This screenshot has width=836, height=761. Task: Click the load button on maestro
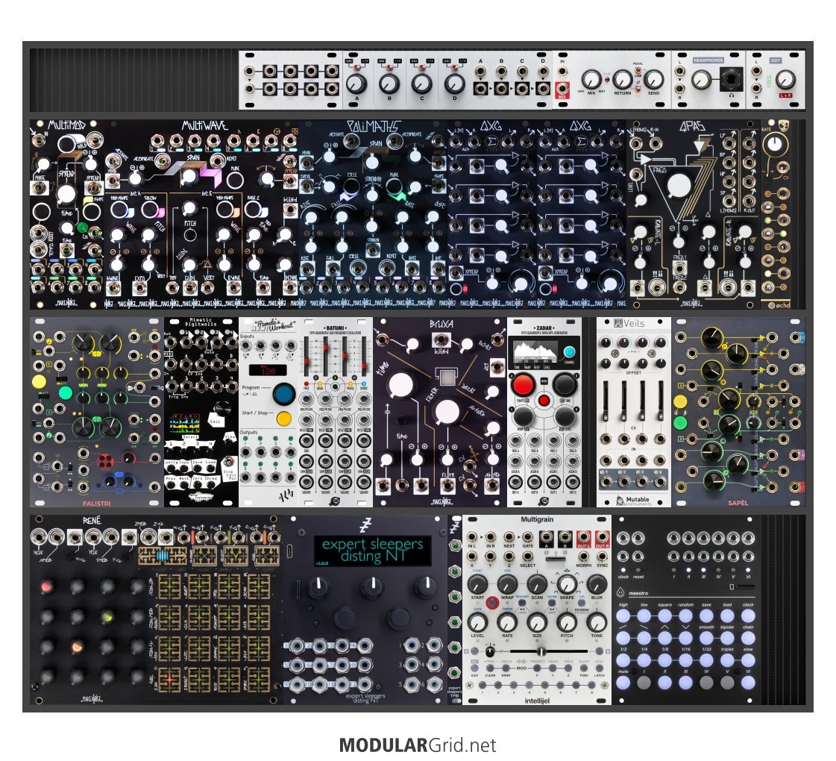pyautogui.click(x=727, y=616)
